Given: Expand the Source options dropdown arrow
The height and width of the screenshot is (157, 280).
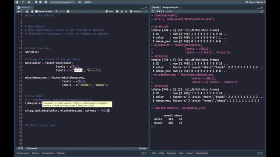Looking at the screenshot, I should [142, 11].
